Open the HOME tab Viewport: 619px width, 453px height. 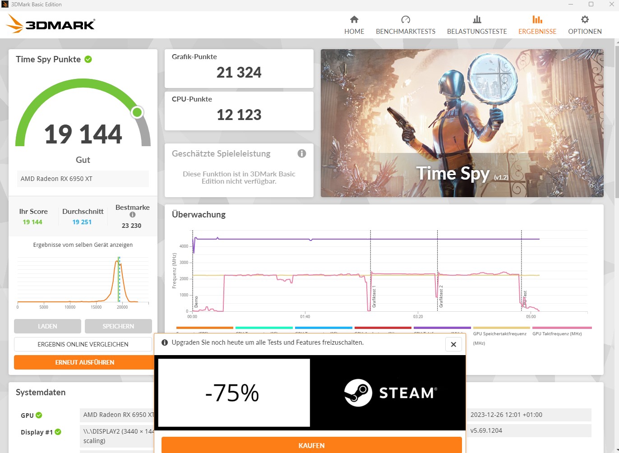(354, 25)
